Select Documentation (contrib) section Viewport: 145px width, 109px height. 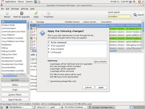pos(14,71)
